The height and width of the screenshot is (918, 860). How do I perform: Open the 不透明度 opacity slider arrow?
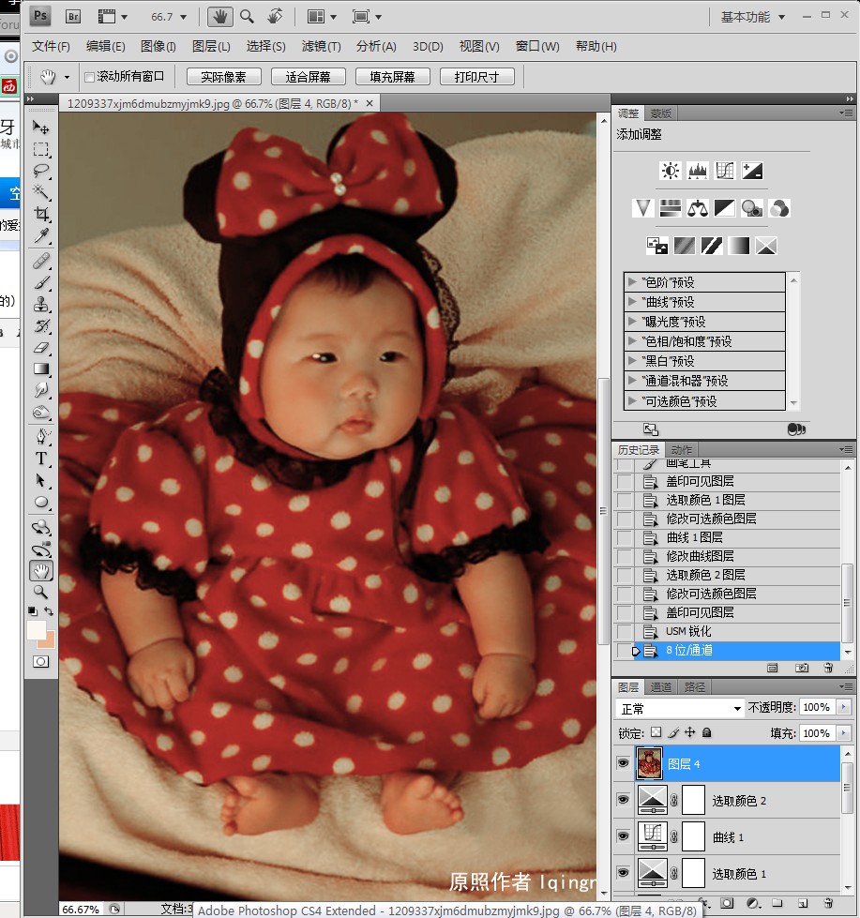click(x=844, y=707)
